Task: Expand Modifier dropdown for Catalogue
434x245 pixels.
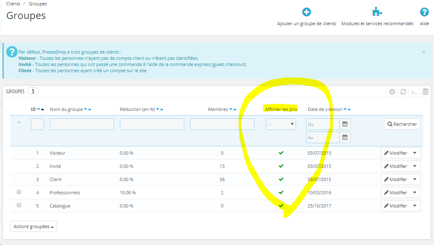Action: coord(415,206)
